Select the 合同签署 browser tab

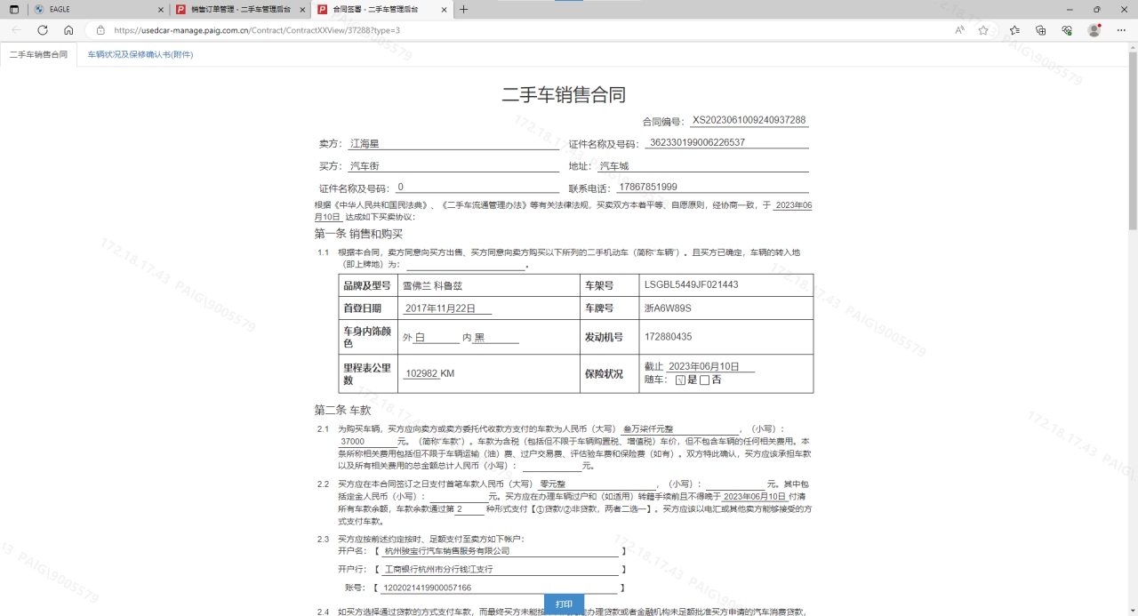[382, 9]
